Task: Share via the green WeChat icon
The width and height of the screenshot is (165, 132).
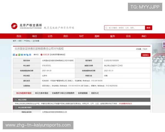Action: click(19, 55)
